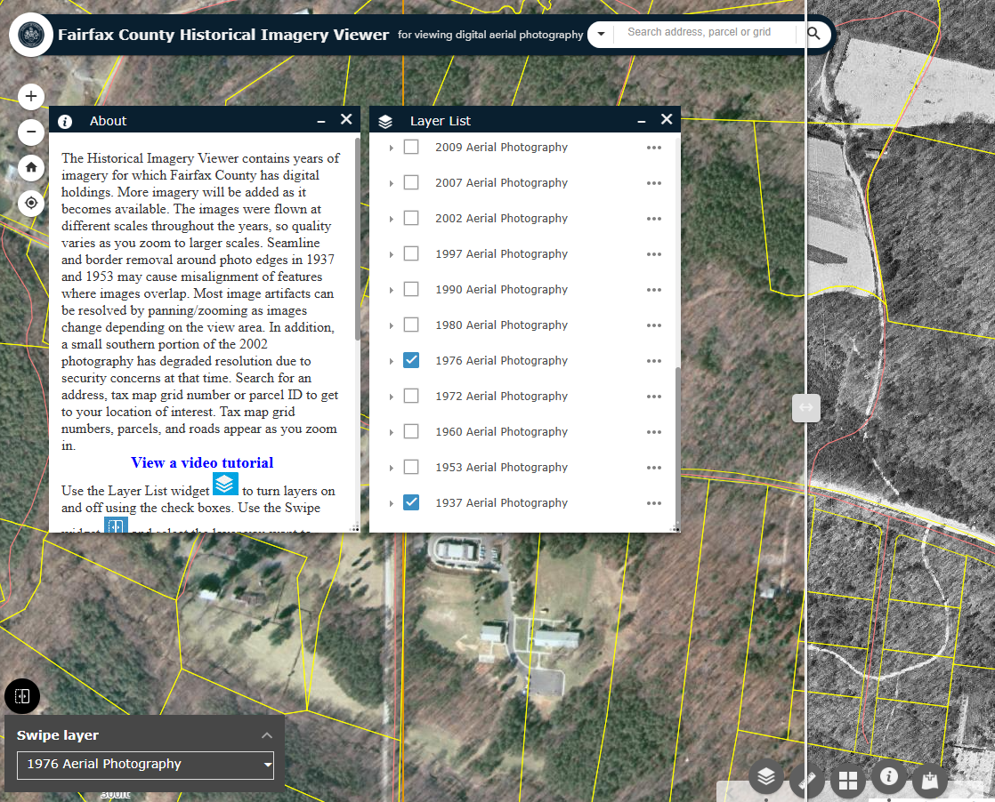
Task: Click the Swipe widget icon at bottom left
Action: click(x=21, y=696)
